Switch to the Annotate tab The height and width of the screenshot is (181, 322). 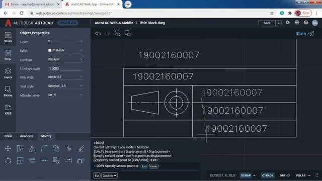27,136
